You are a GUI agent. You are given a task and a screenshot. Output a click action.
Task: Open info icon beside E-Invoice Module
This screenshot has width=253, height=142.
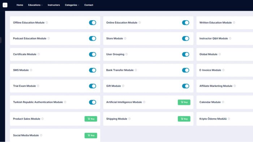(x=223, y=70)
